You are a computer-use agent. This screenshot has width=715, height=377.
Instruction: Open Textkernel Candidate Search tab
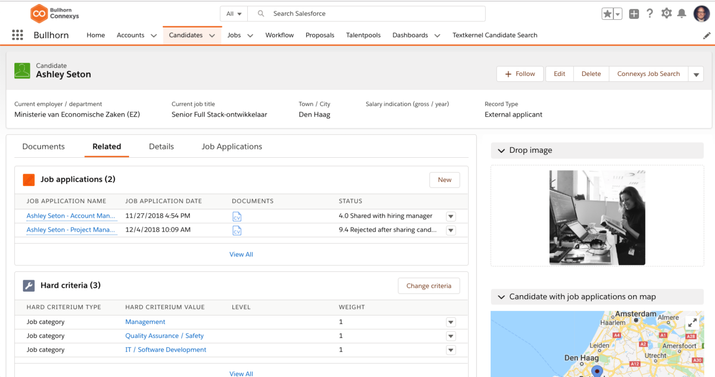(495, 35)
